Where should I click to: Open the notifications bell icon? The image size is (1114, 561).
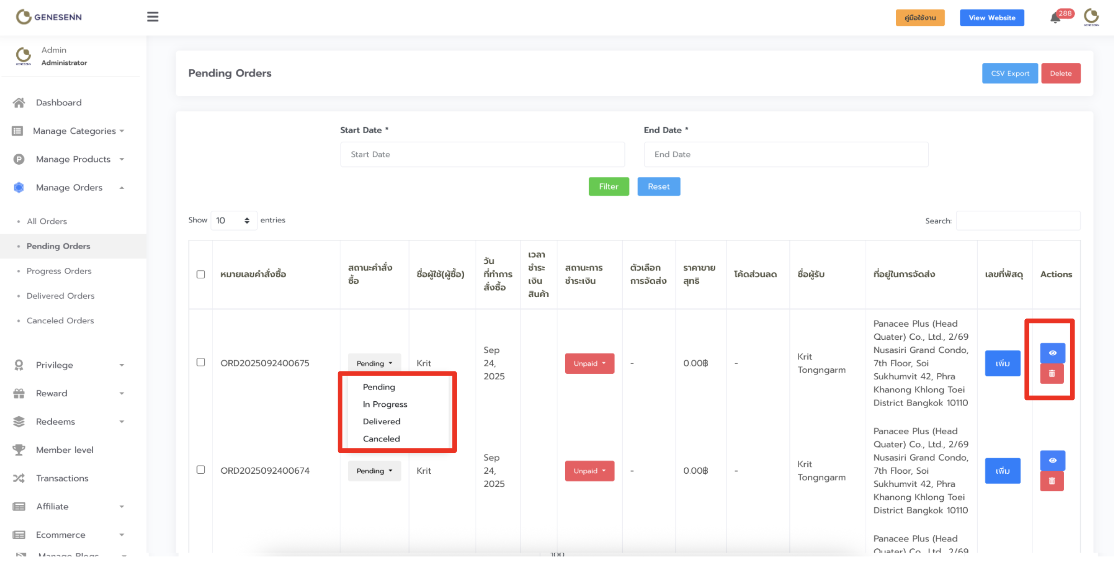point(1055,18)
